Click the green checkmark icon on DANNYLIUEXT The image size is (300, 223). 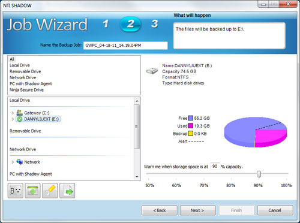click(19, 119)
